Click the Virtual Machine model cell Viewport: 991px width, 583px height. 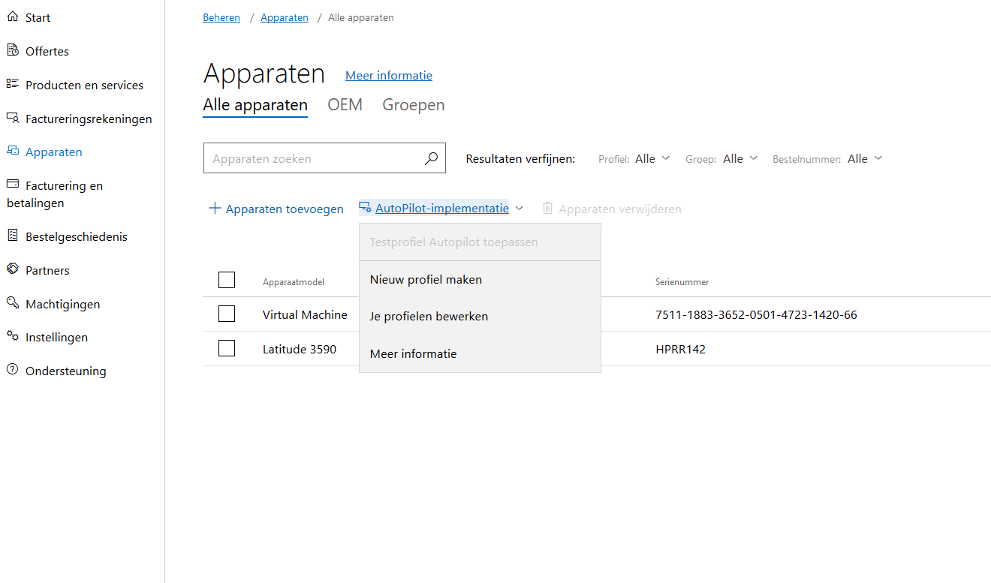[x=305, y=314]
